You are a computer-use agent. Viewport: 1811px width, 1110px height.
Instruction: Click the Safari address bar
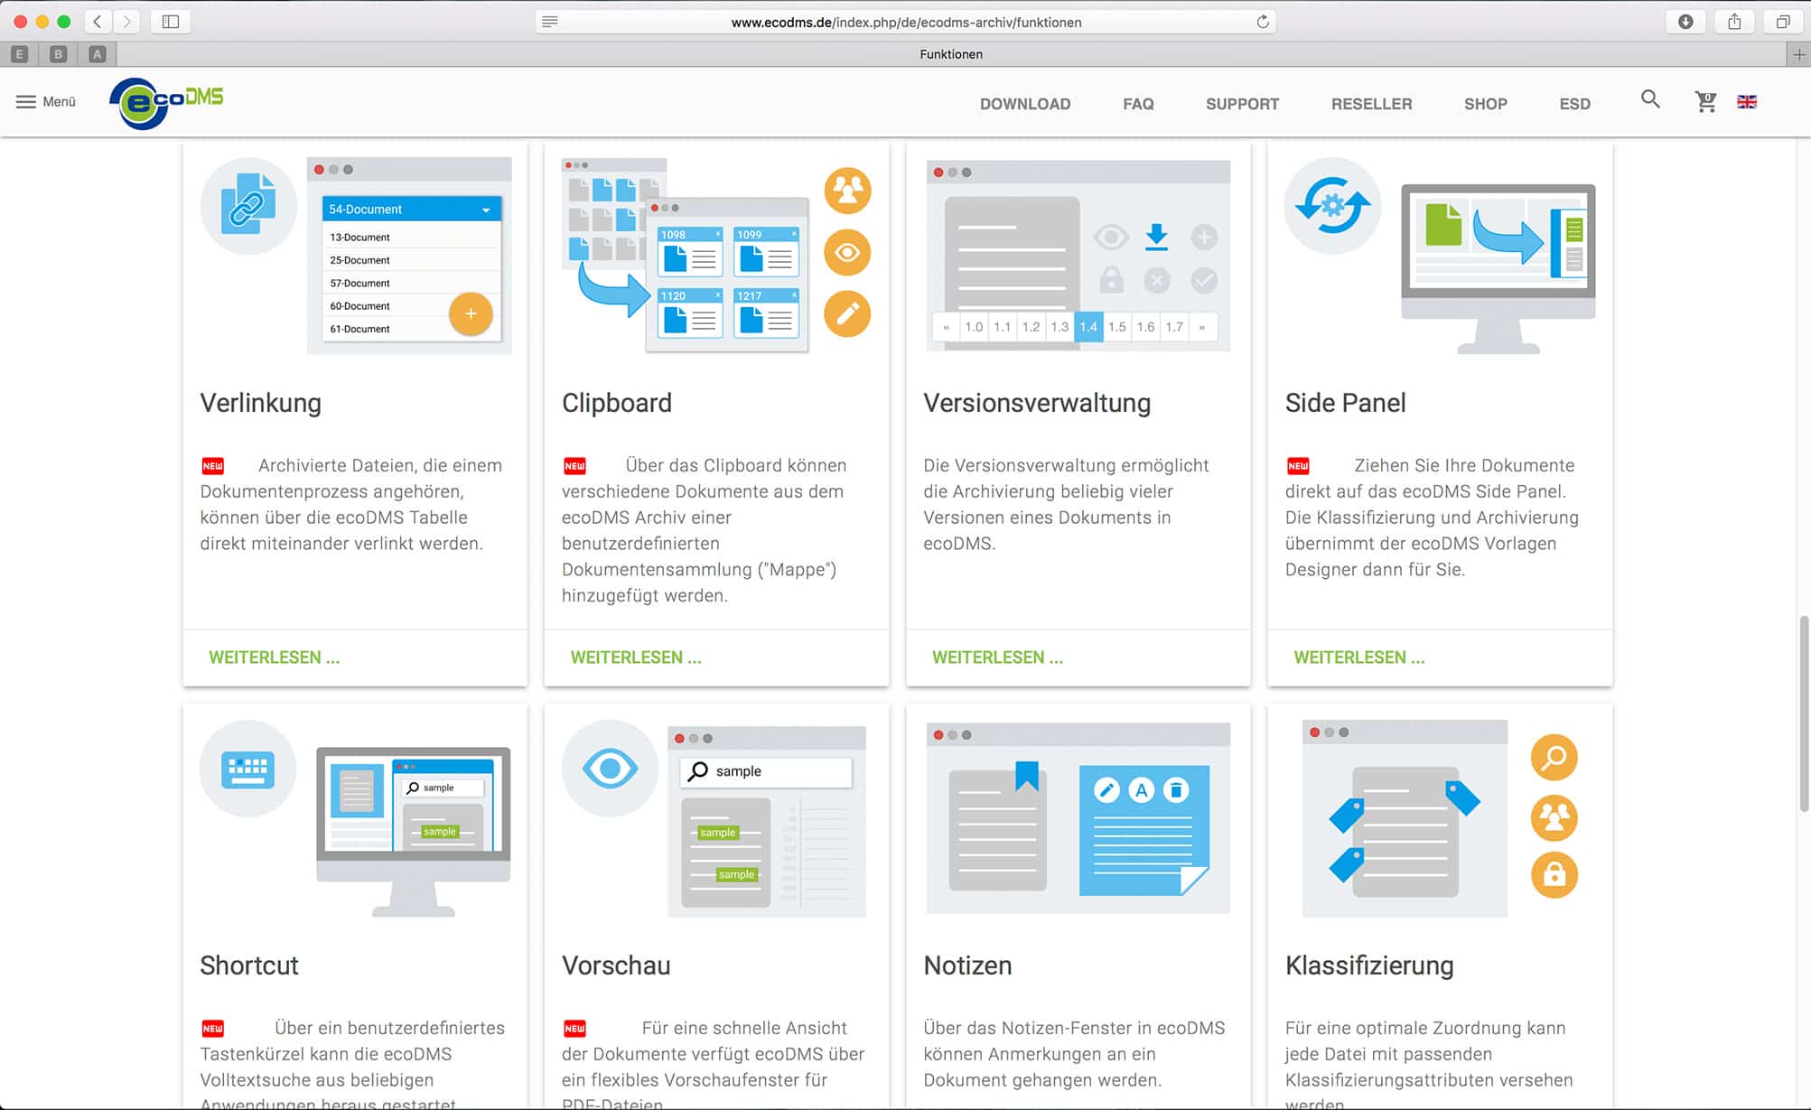[906, 22]
